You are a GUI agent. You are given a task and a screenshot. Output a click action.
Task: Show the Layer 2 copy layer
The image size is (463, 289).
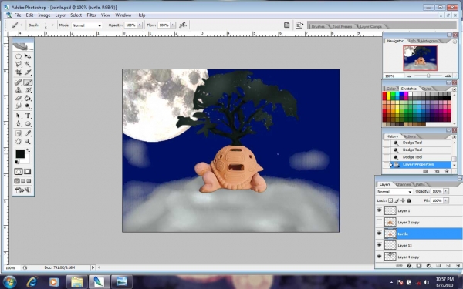tap(380, 222)
